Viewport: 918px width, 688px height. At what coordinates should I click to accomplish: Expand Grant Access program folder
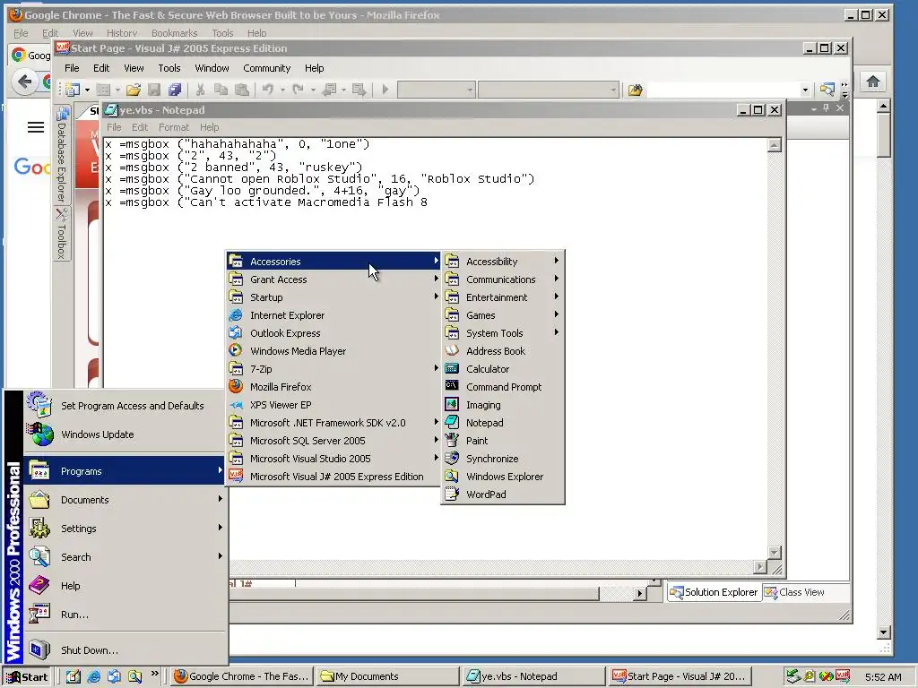333,279
